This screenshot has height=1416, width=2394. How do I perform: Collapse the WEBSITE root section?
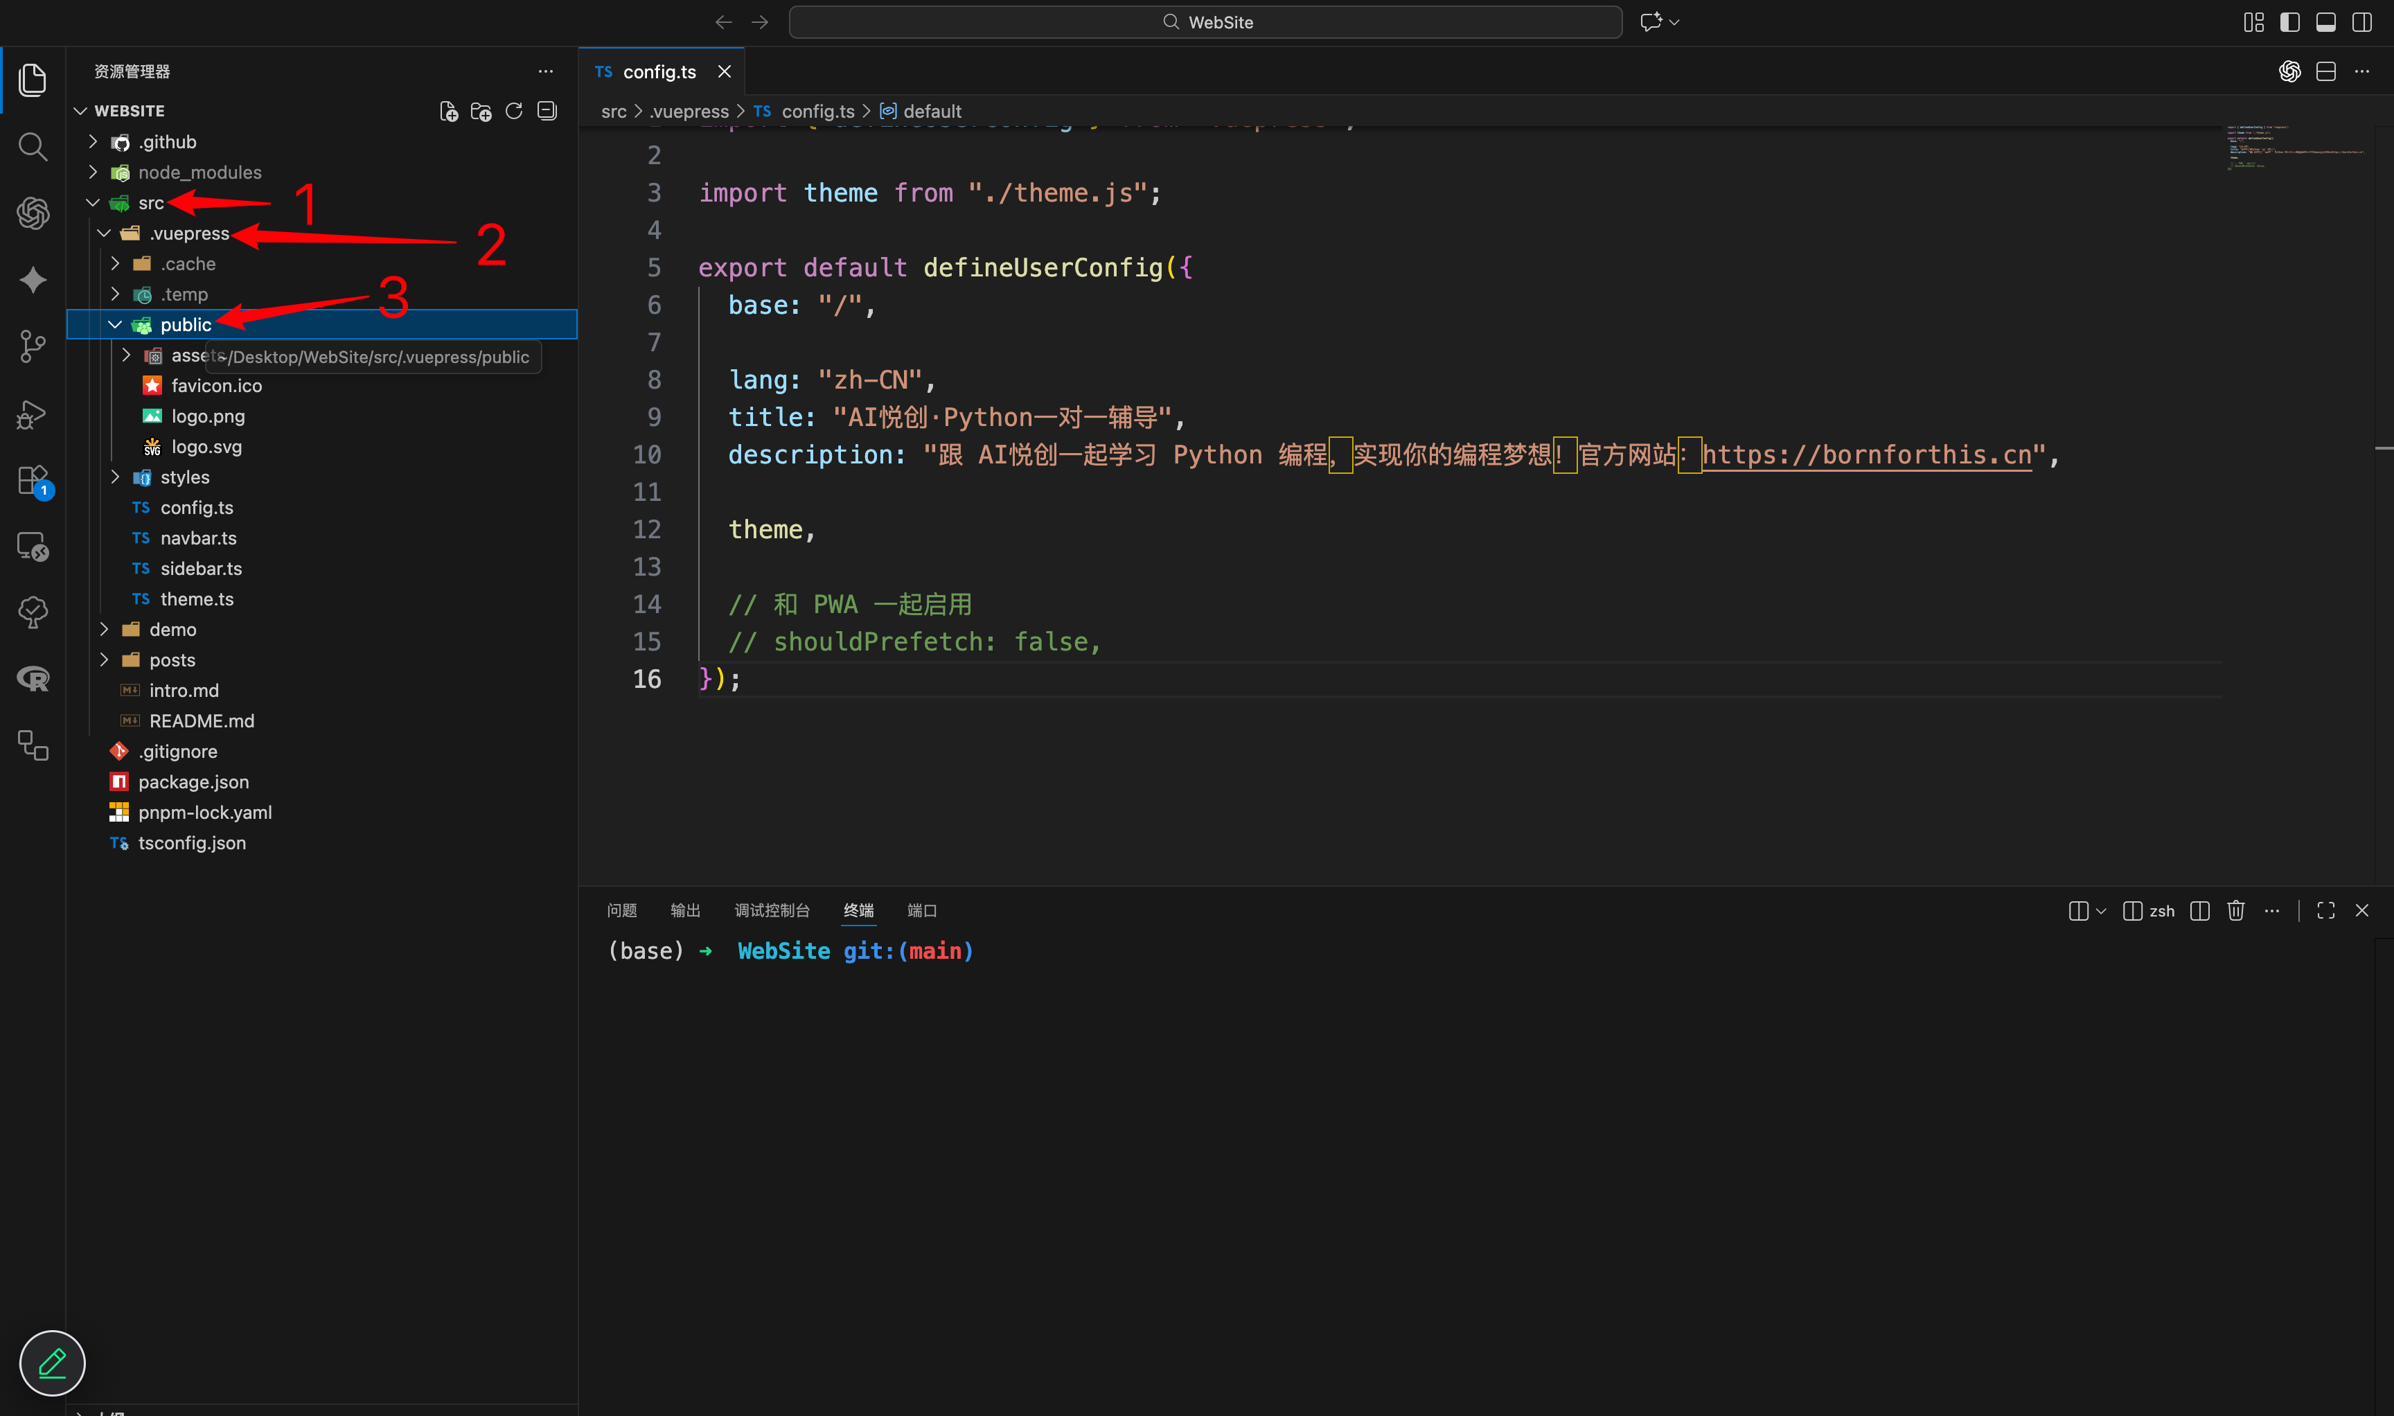coord(81,112)
